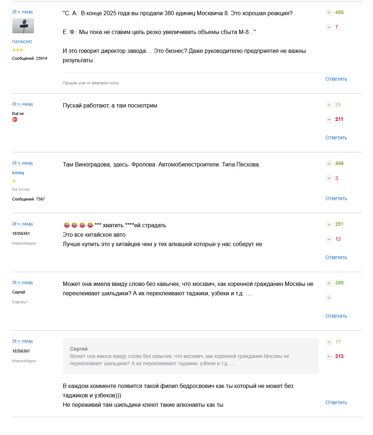Upvote ПАЛАСИО's comment with plus icon
This screenshot has height=435, width=373.
point(329,13)
